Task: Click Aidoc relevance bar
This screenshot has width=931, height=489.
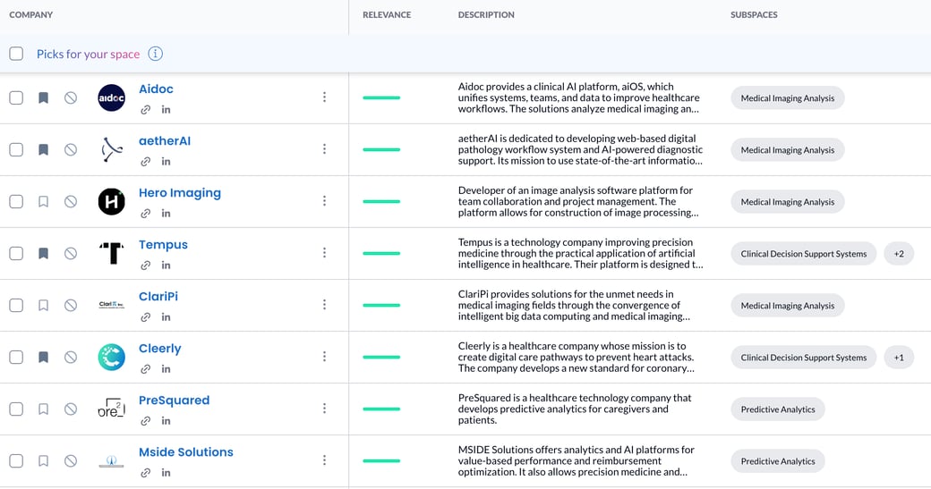Action: (x=381, y=97)
